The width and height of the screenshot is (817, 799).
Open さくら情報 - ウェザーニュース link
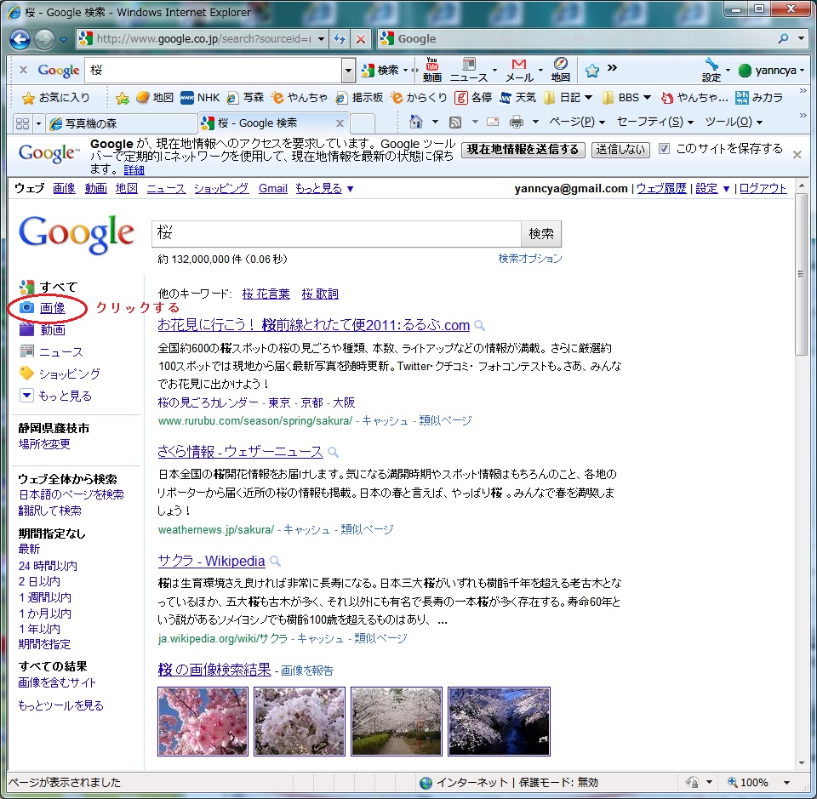tap(240, 451)
